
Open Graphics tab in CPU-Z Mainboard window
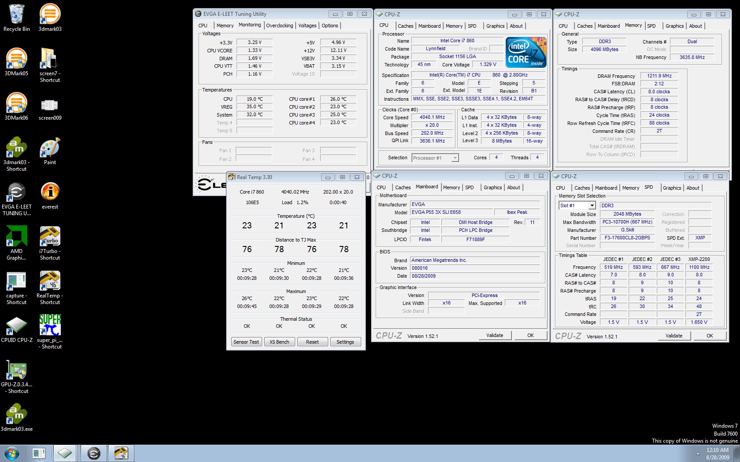(492, 187)
